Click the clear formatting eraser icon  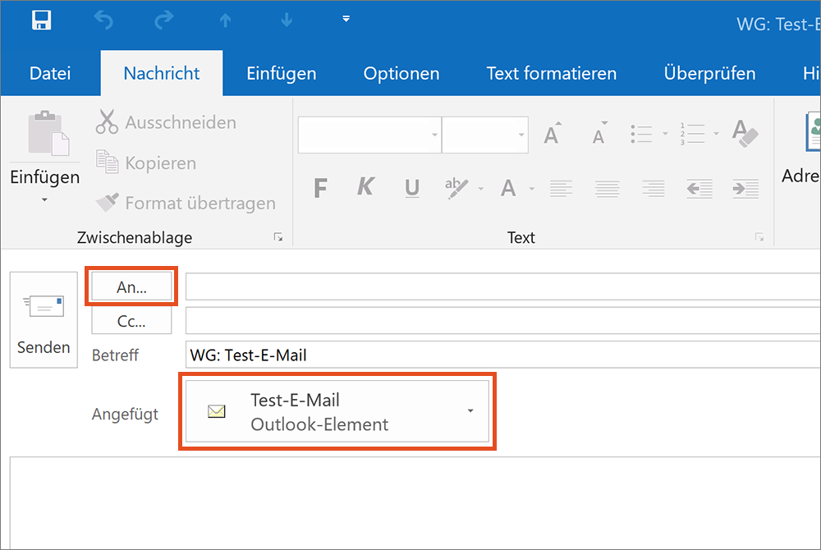tap(745, 134)
